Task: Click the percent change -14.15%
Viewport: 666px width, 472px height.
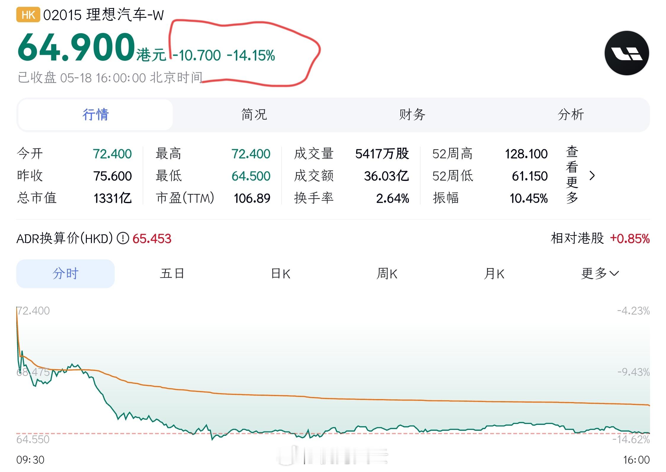Action: (251, 55)
